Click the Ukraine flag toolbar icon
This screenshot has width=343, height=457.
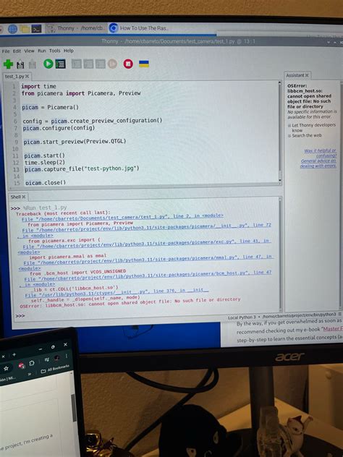[144, 64]
